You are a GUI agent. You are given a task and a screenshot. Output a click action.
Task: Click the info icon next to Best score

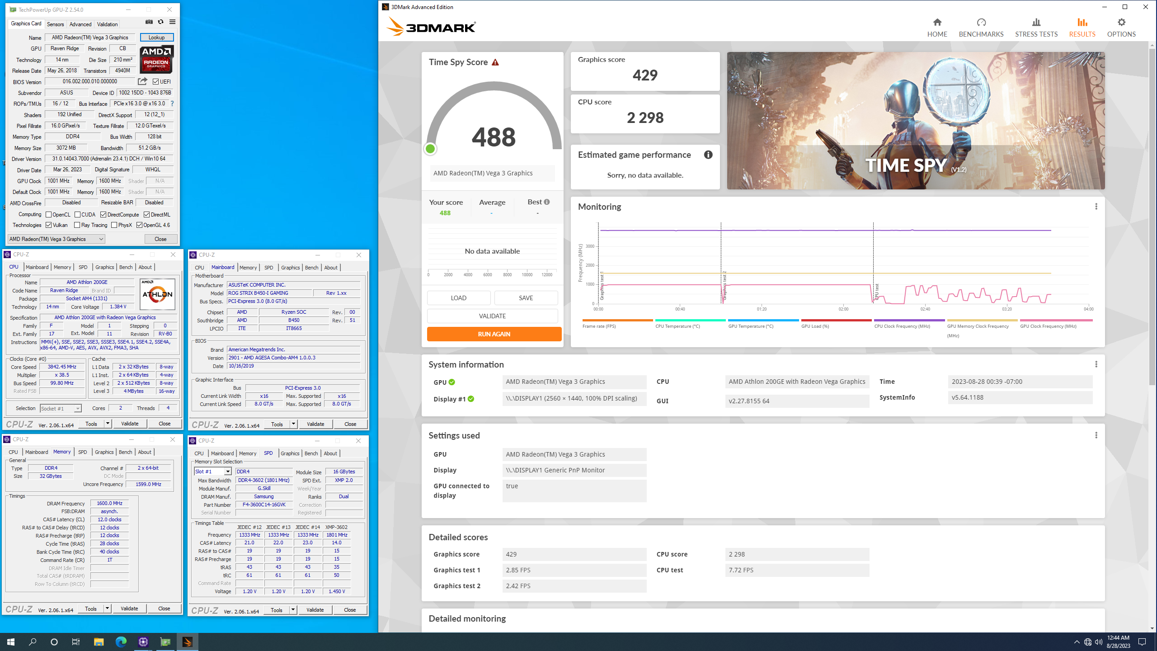click(x=547, y=202)
